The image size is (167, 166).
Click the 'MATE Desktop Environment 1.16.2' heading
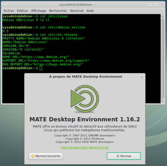click(x=85, y=119)
